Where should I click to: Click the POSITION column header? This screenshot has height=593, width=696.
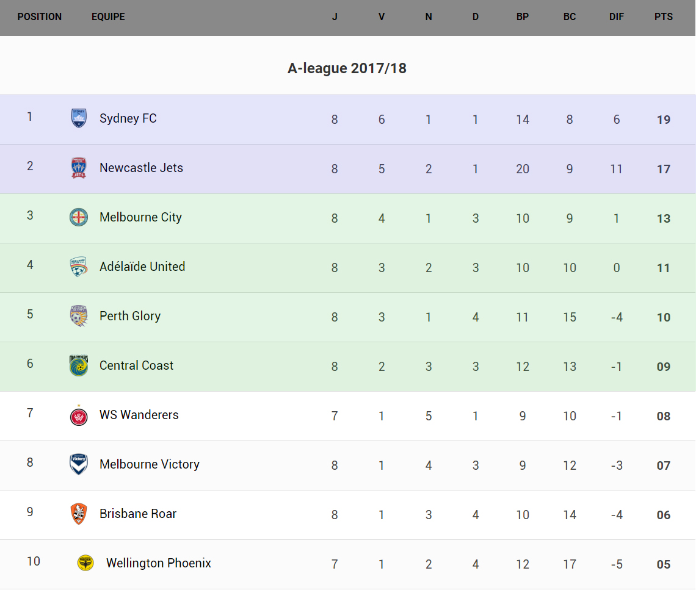click(40, 17)
